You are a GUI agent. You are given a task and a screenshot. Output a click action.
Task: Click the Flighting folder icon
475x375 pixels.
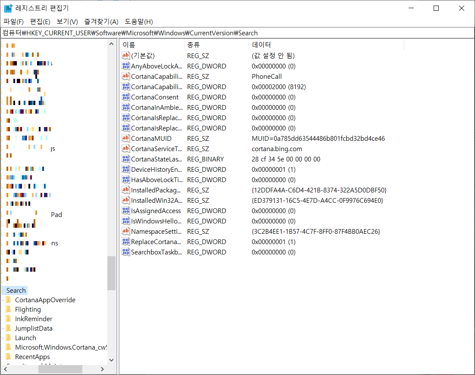point(9,309)
